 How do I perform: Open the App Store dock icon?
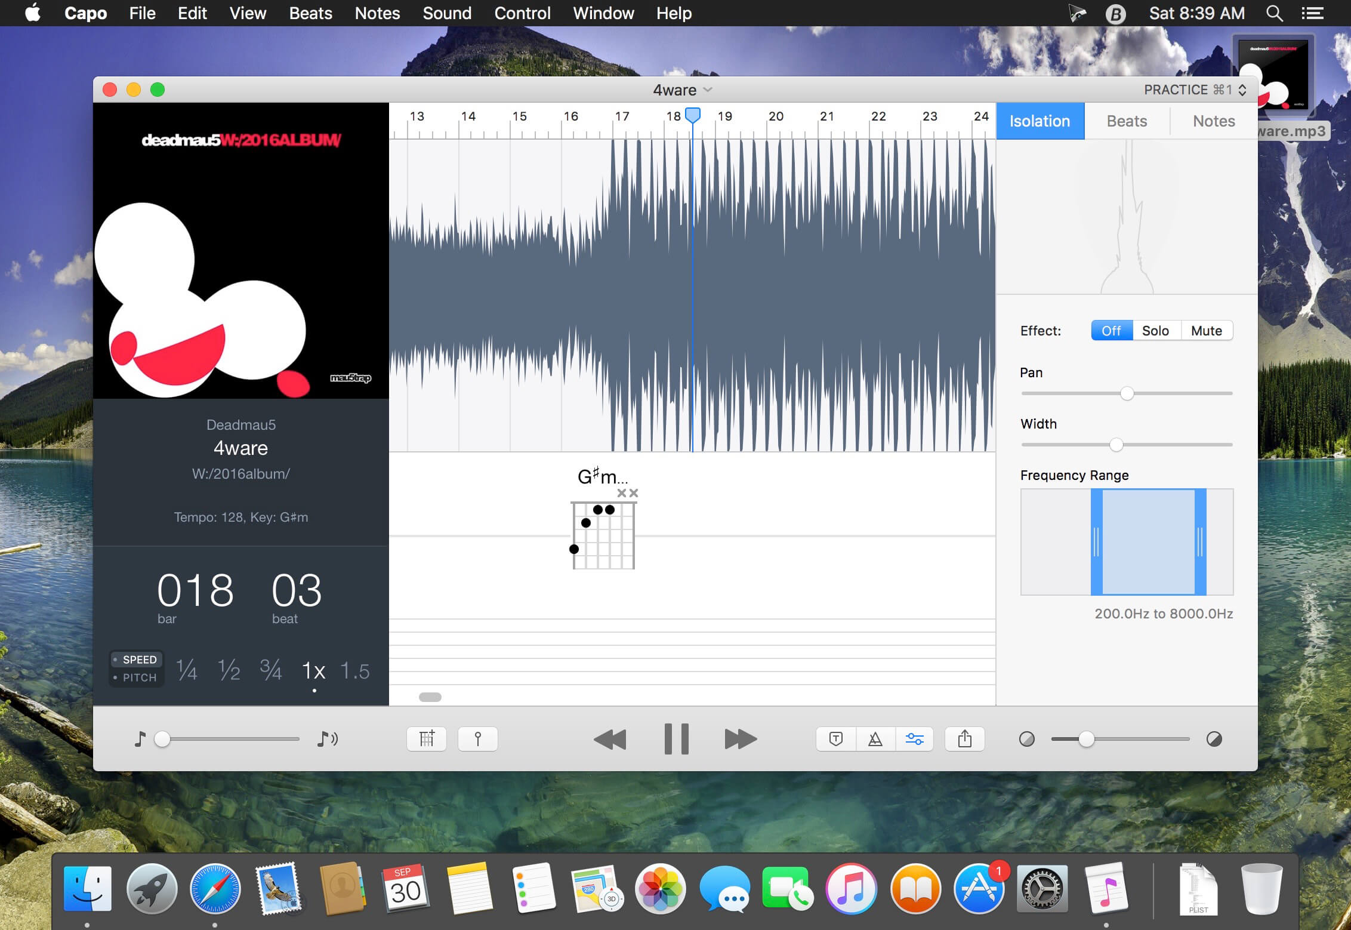979,889
